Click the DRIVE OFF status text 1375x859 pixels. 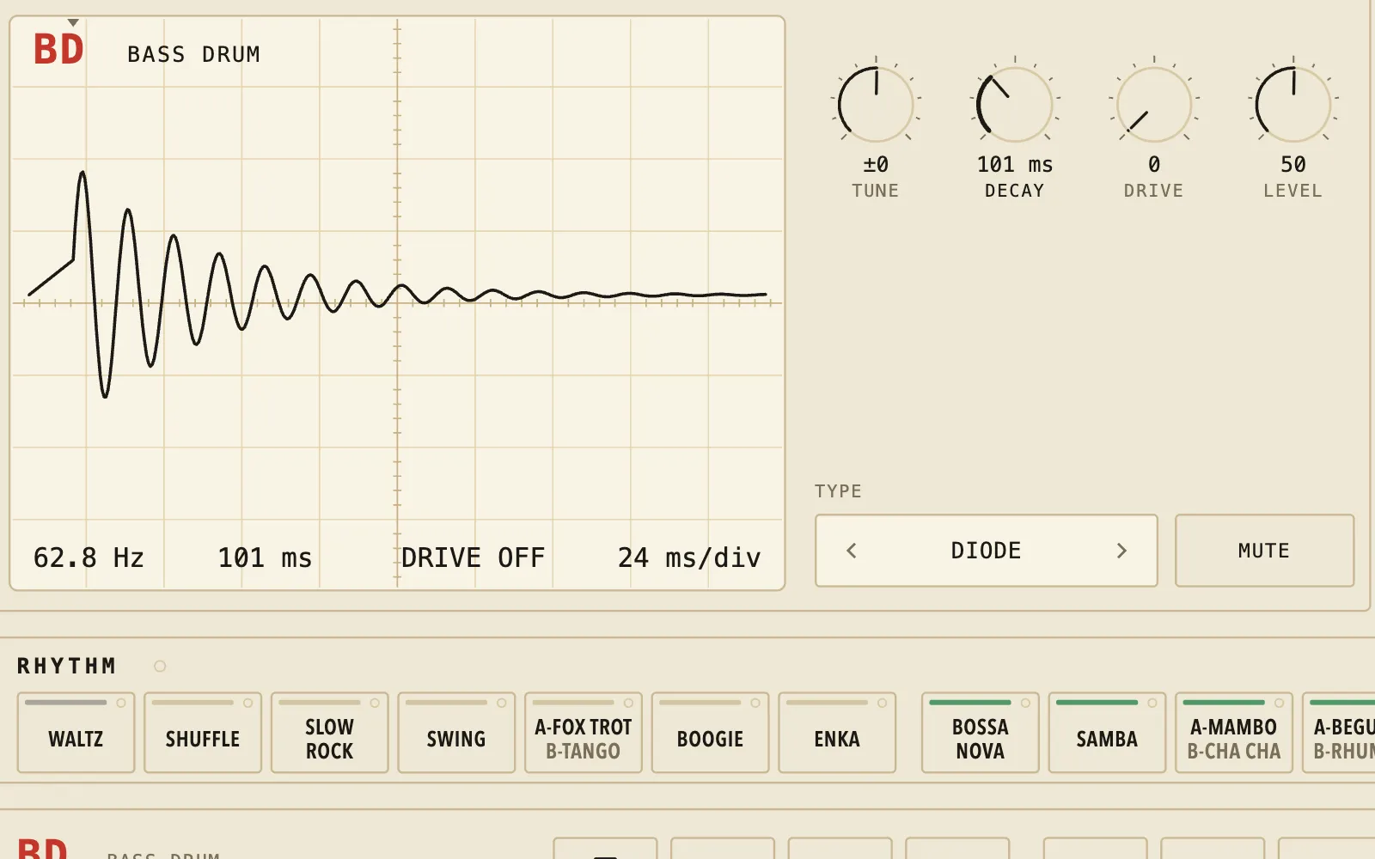tap(473, 557)
